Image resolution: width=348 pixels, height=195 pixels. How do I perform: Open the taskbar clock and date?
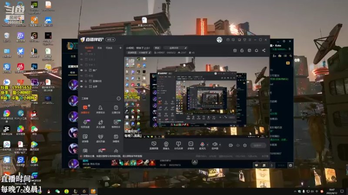click(332, 191)
